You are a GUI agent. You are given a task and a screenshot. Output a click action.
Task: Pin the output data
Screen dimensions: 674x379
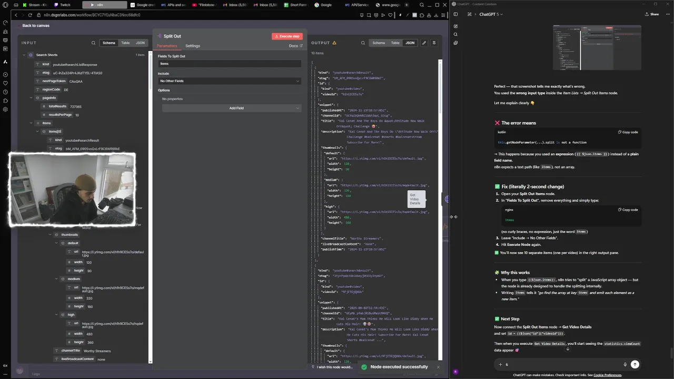click(x=434, y=43)
